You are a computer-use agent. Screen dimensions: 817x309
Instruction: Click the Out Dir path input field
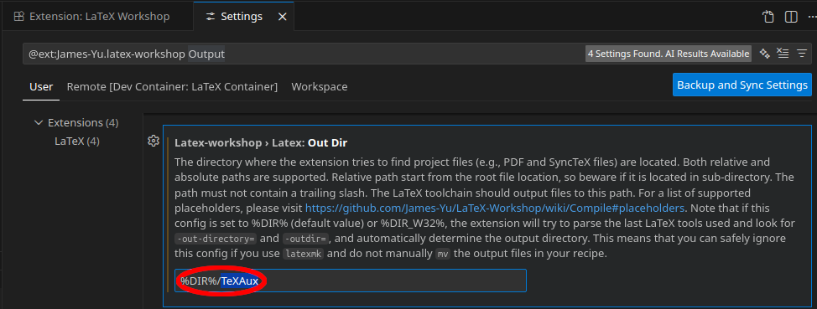[350, 281]
